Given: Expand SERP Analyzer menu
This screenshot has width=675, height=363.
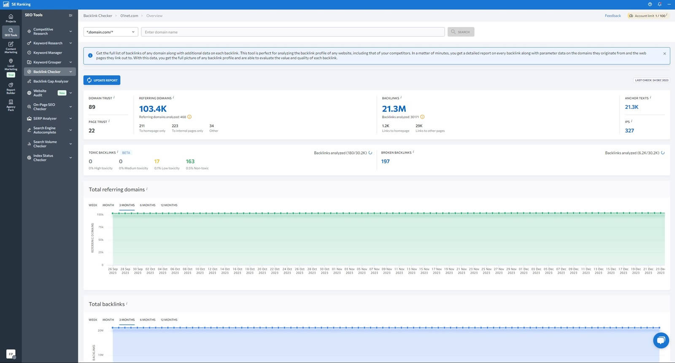Looking at the screenshot, I should (x=70, y=118).
